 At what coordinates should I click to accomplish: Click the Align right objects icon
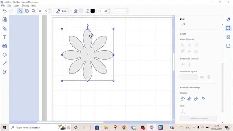tap(196, 45)
